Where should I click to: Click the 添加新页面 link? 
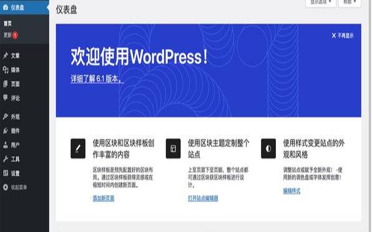click(x=104, y=198)
